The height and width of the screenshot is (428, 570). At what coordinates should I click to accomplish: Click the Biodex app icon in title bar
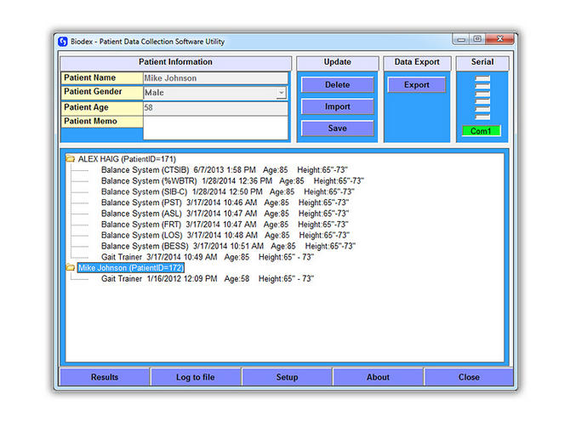63,42
